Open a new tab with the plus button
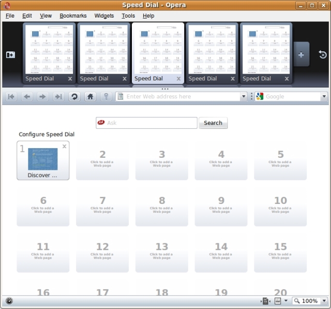Image resolution: width=331 pixels, height=309 pixels. click(x=301, y=54)
